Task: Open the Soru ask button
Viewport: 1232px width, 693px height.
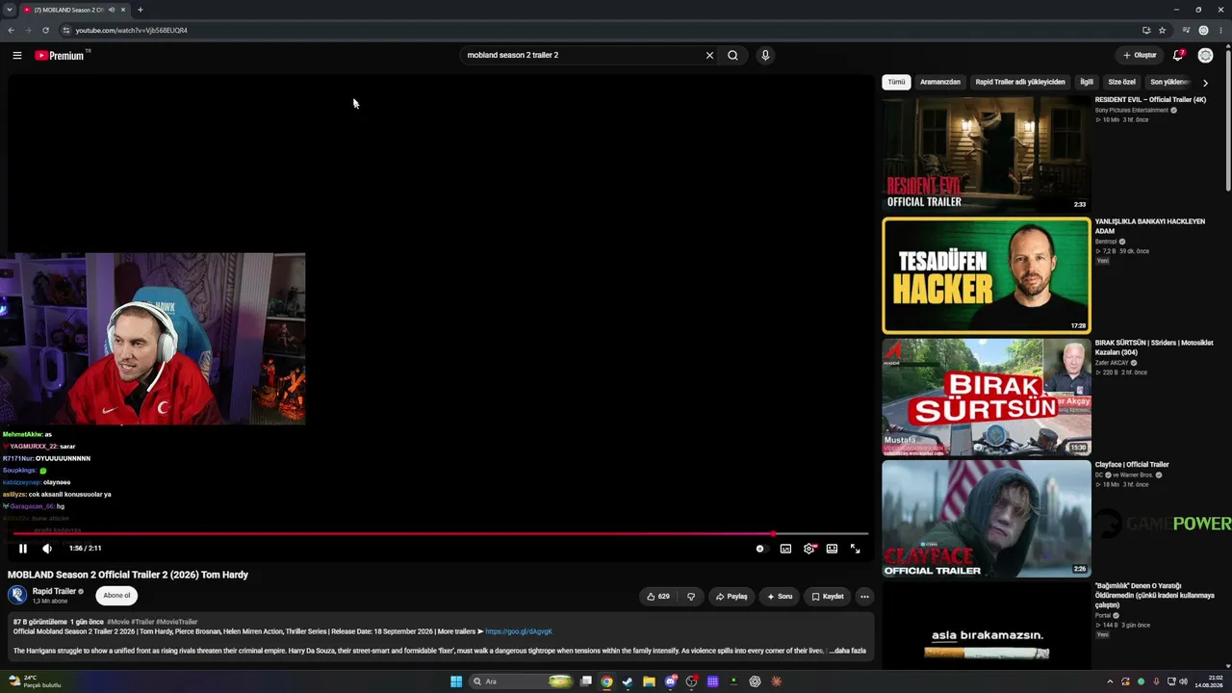Action: (780, 597)
